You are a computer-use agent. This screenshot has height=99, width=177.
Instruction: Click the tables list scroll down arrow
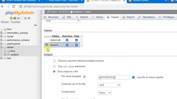82,46
